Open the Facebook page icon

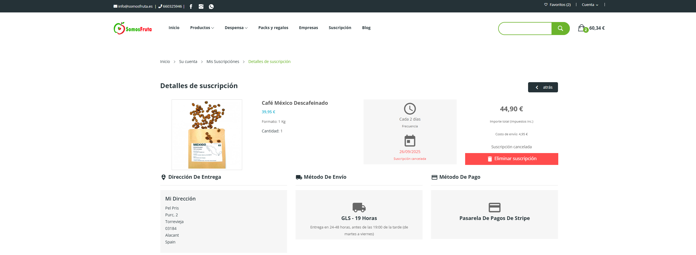tap(191, 6)
